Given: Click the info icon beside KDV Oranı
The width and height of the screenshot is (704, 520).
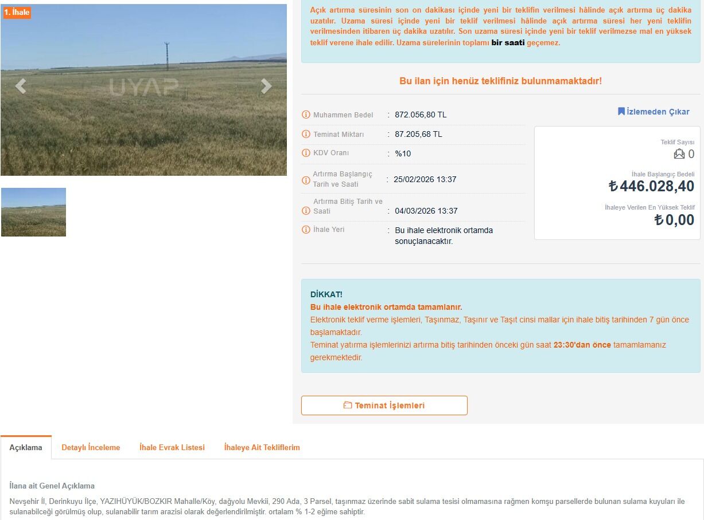Looking at the screenshot, I should 306,153.
